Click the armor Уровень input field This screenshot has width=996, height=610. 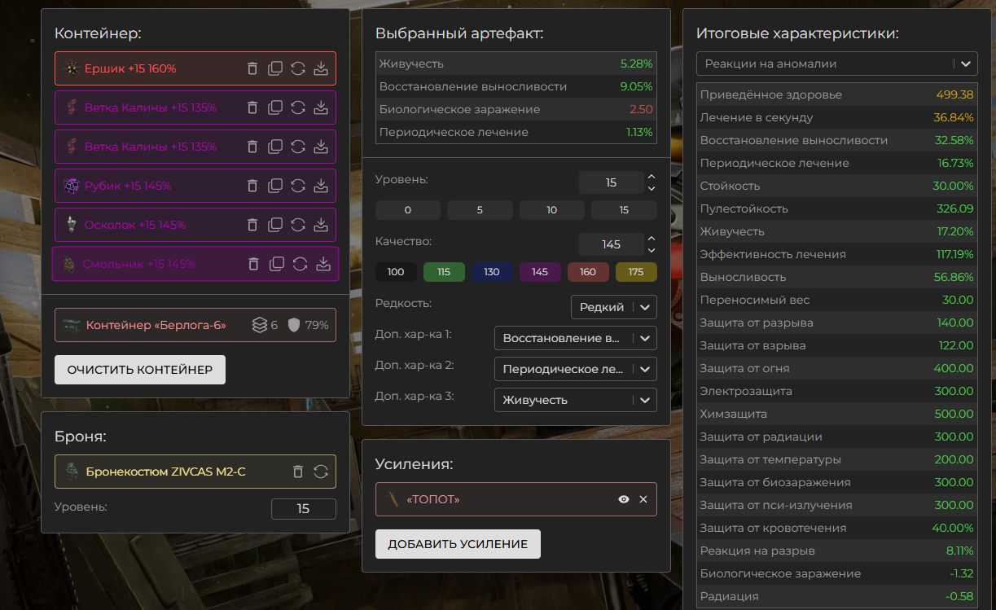point(303,509)
